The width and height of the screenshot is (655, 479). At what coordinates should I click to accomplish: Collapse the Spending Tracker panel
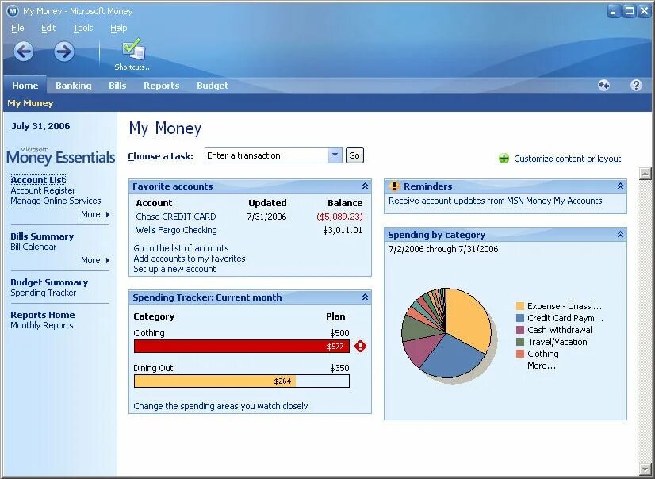pyautogui.click(x=365, y=297)
